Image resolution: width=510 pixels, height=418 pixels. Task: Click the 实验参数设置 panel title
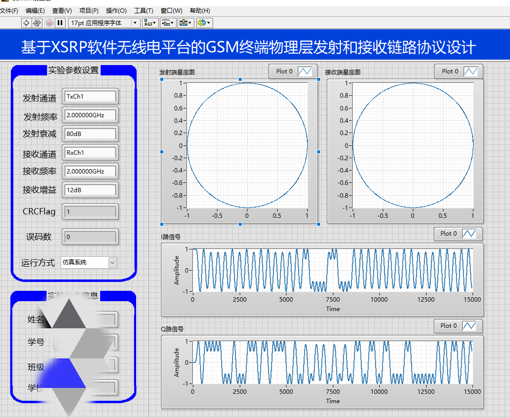(73, 70)
